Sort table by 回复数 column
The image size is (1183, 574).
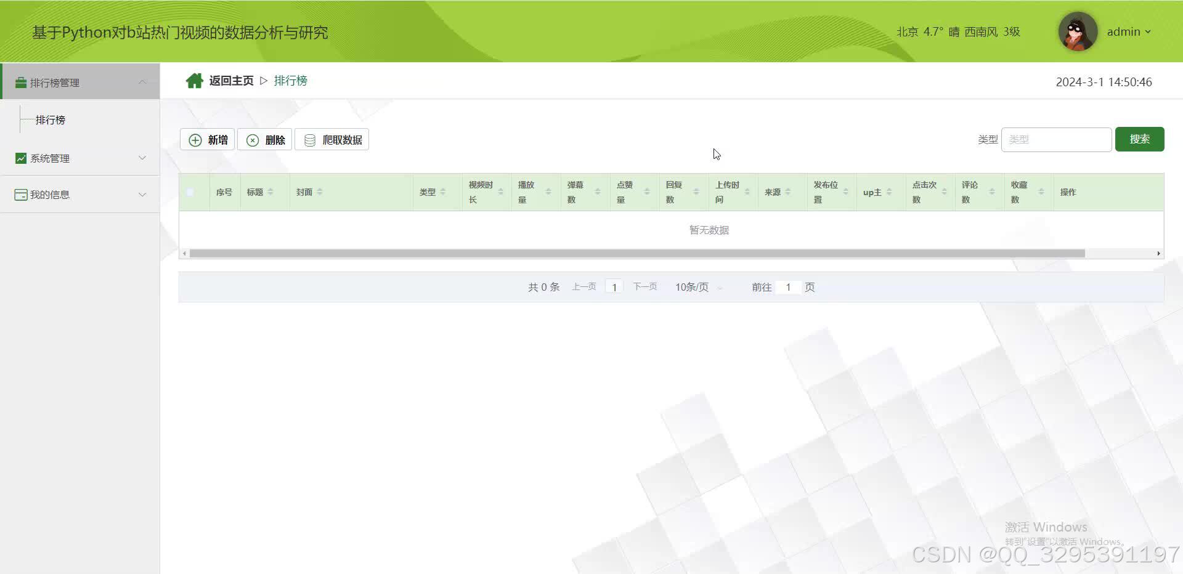pos(696,192)
